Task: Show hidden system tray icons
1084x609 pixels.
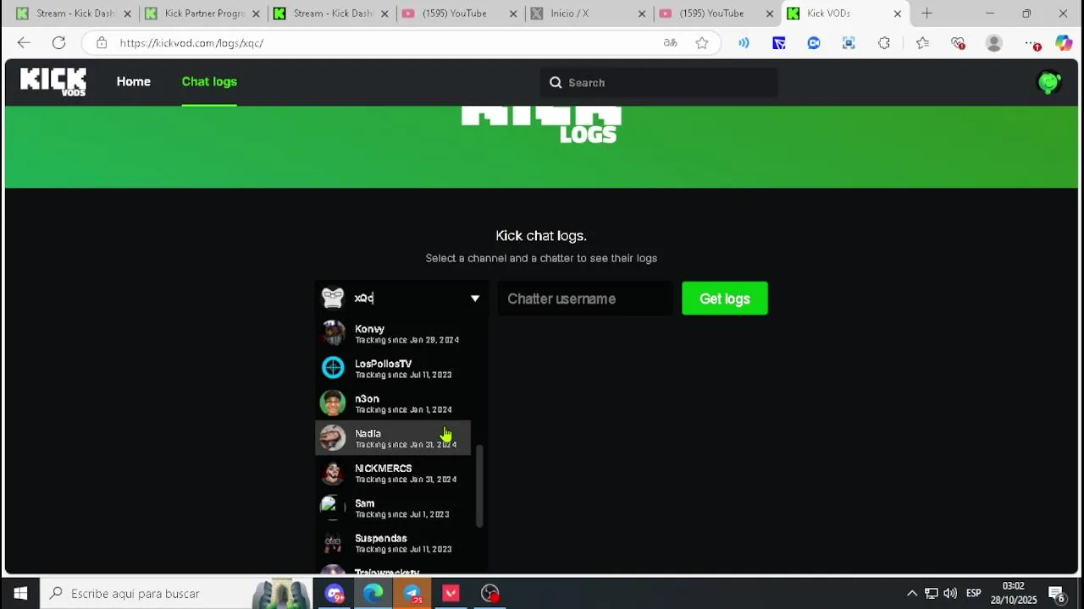Action: tap(912, 594)
